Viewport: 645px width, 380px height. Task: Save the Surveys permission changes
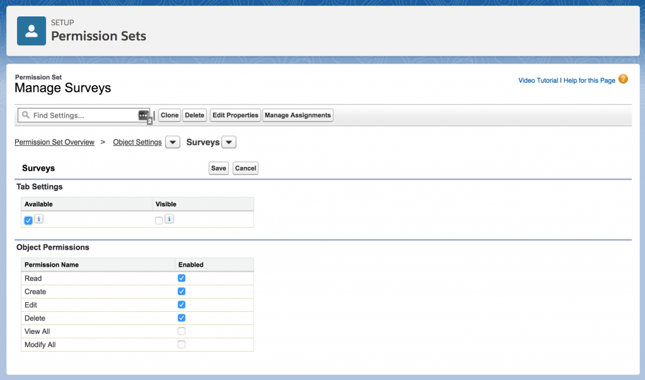tap(218, 168)
